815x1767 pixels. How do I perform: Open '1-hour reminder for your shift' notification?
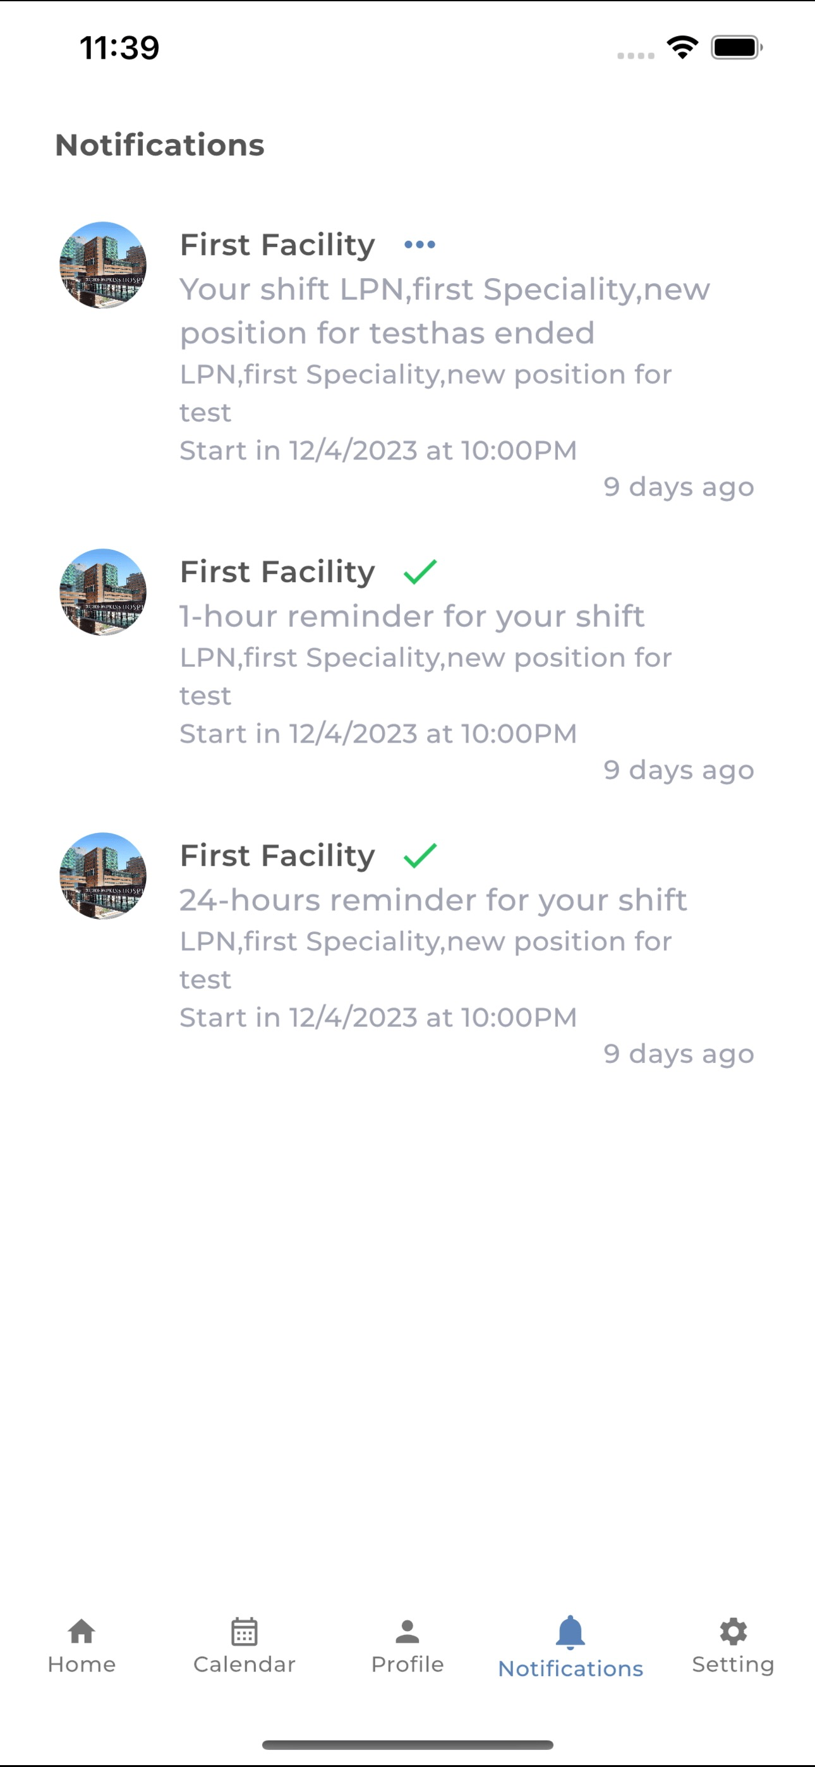pos(413,616)
